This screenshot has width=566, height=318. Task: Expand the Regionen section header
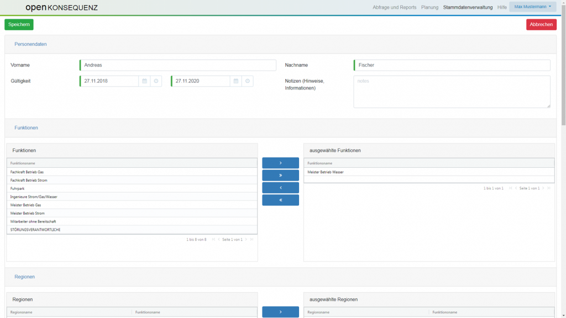click(x=24, y=277)
